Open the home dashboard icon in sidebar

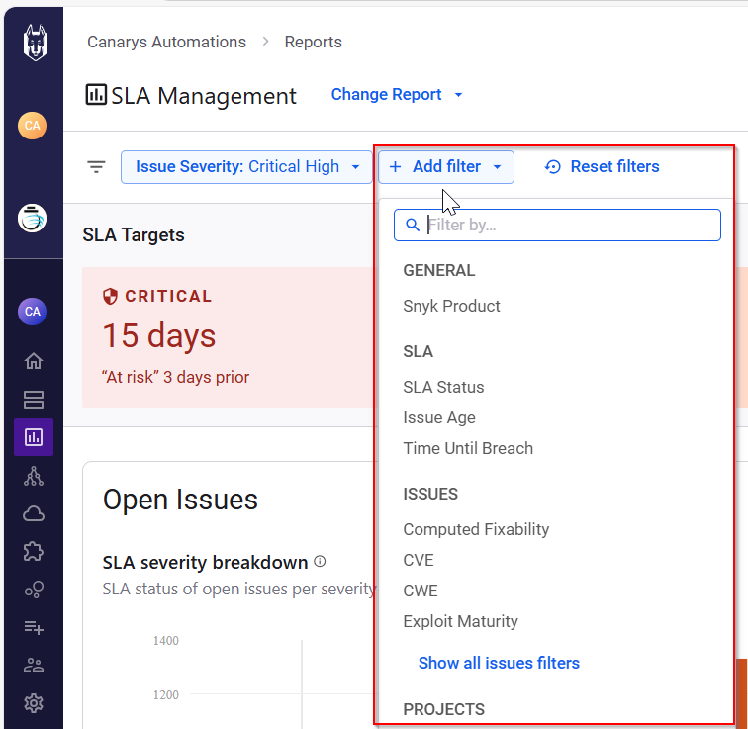pyautogui.click(x=34, y=361)
